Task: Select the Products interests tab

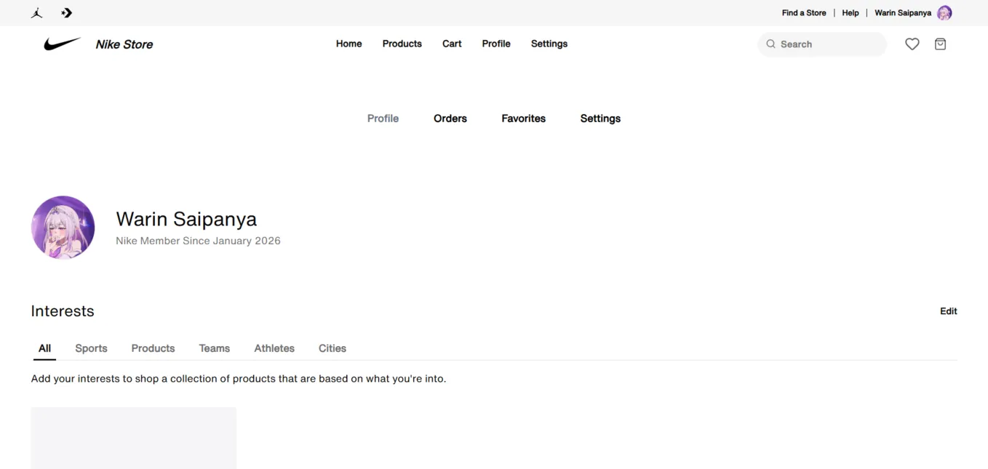Action: coord(153,348)
